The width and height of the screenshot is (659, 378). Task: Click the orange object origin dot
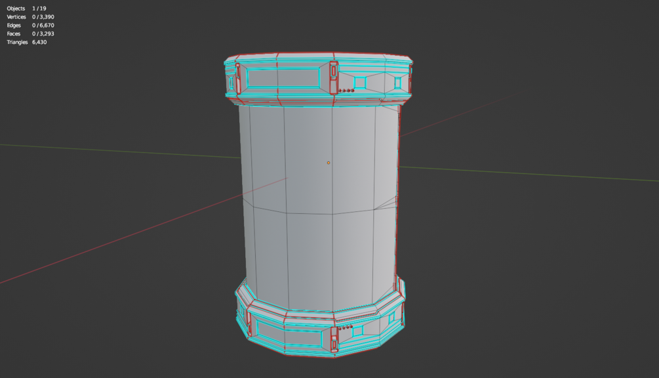tap(329, 163)
